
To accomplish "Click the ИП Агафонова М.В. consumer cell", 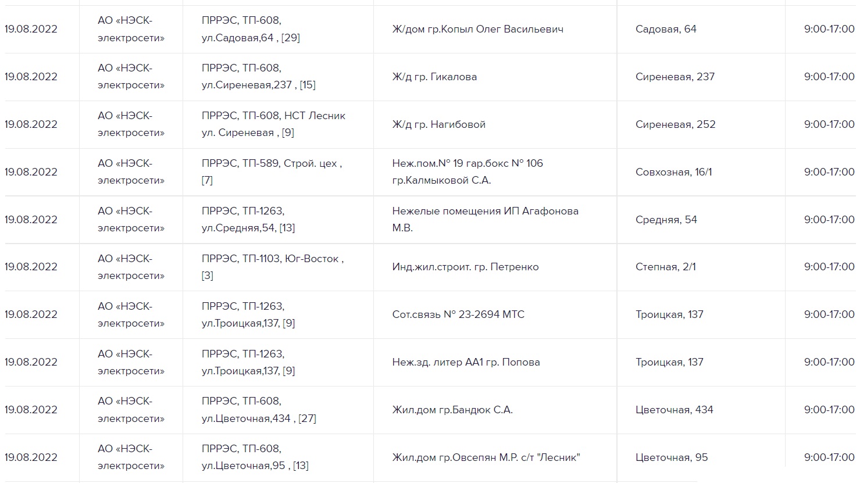I will (x=485, y=220).
